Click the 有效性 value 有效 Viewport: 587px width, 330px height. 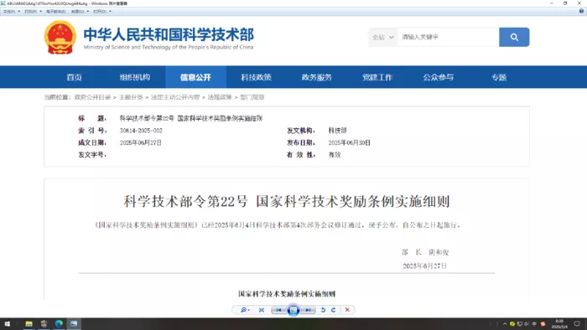(335, 154)
